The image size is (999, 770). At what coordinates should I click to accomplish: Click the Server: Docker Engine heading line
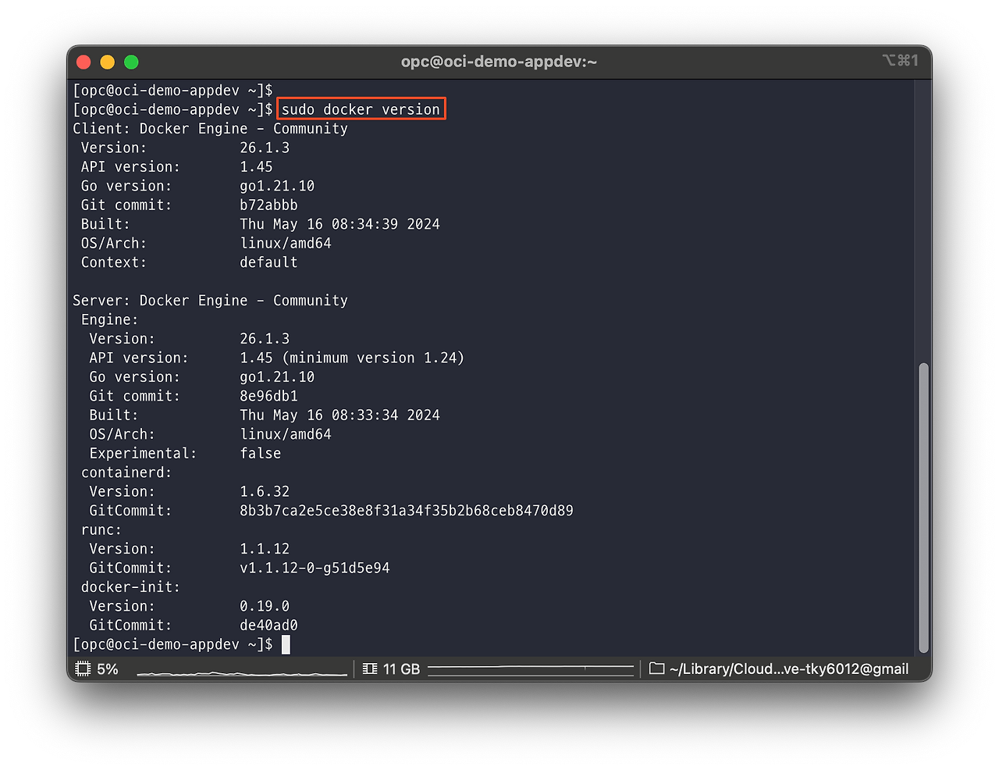click(210, 301)
